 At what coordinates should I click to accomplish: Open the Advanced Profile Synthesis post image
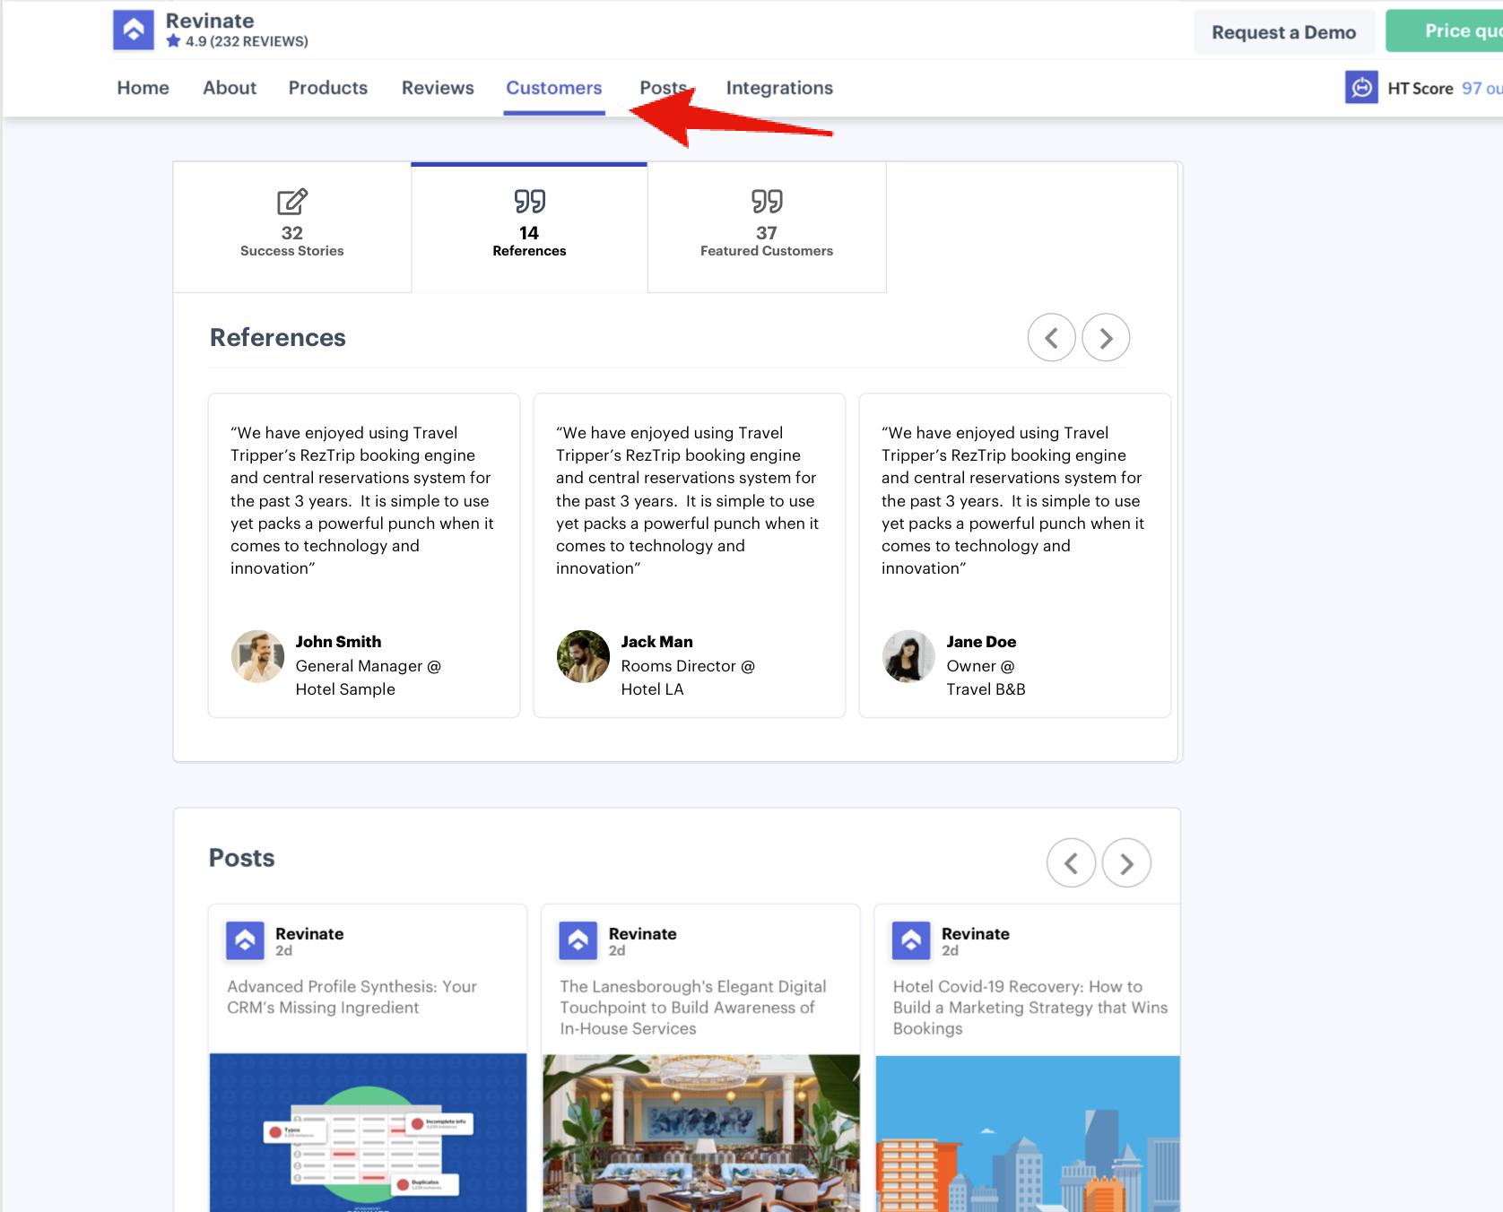(368, 1133)
